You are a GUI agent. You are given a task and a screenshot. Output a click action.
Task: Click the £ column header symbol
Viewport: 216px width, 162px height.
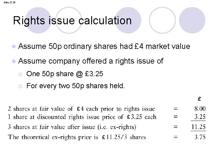(199, 99)
